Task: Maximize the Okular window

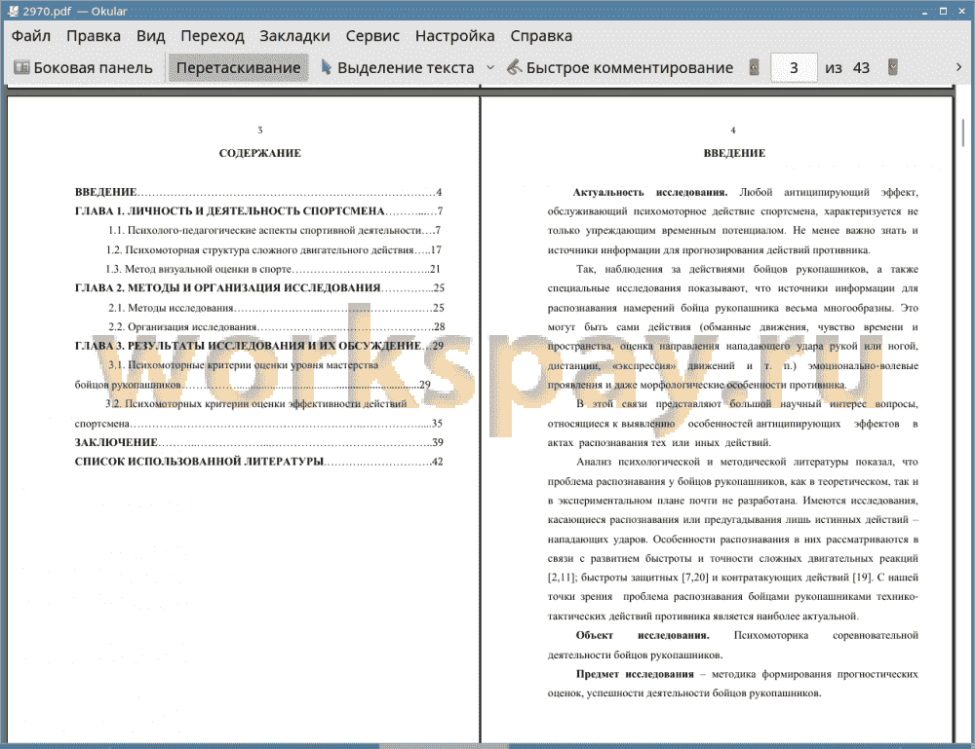Action: (943, 11)
